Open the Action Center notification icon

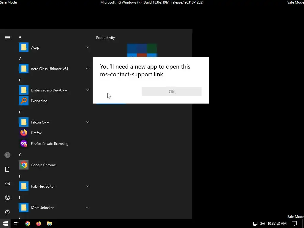[294, 224]
